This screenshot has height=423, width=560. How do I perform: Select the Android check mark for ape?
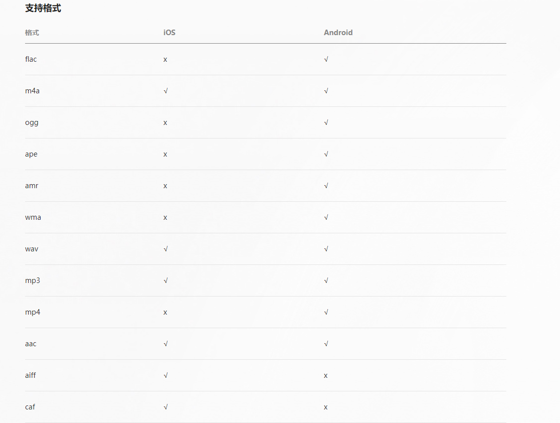click(x=326, y=154)
